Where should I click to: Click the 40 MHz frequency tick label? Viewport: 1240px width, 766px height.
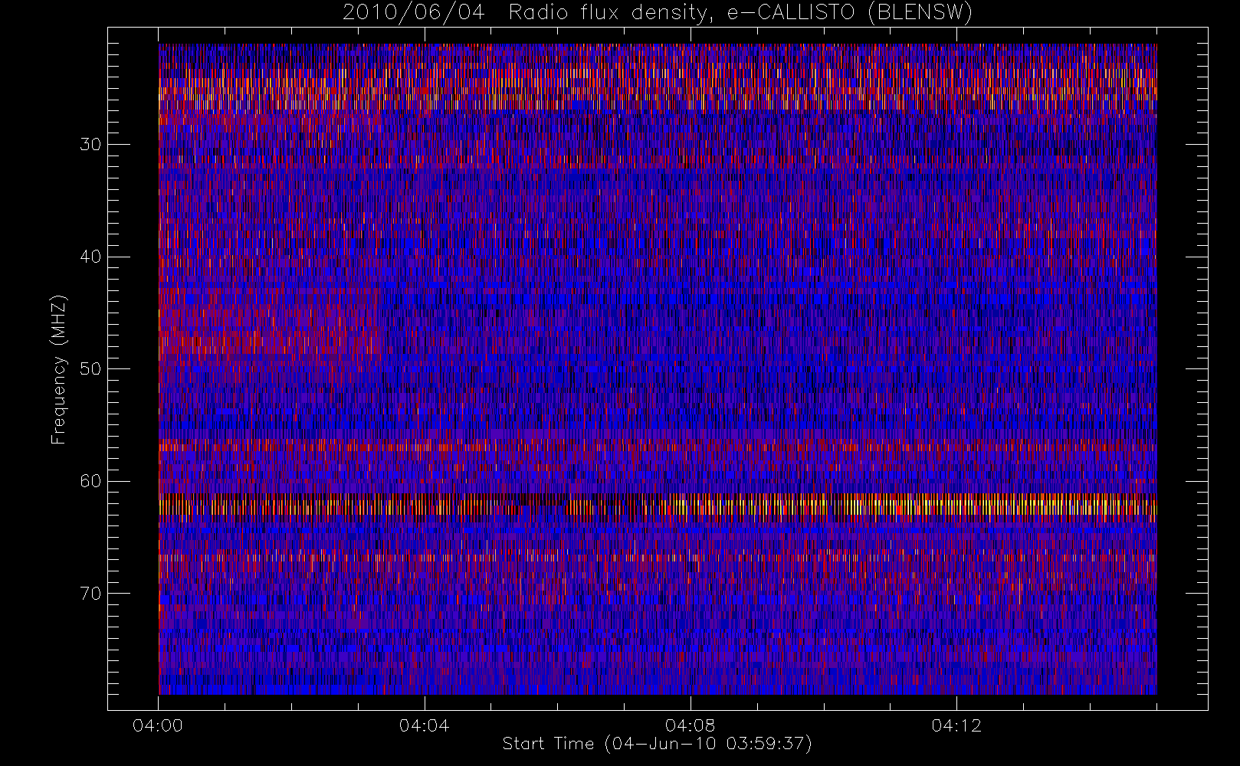click(x=90, y=257)
